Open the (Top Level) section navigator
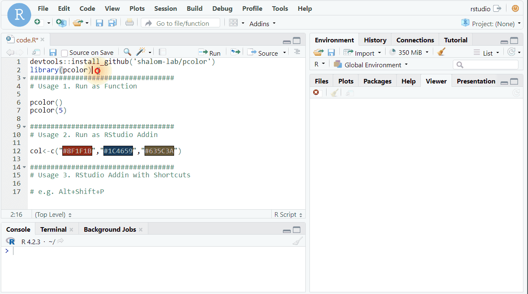This screenshot has height=294, width=528. (x=53, y=215)
